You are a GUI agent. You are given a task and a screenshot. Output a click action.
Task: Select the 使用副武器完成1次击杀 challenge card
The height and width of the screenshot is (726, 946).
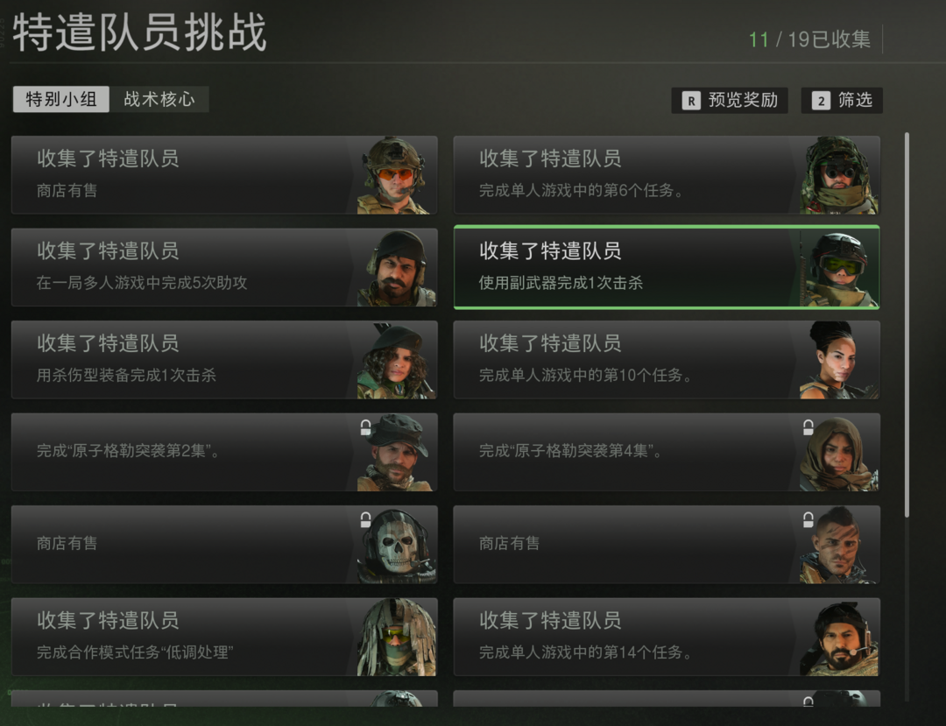click(x=667, y=267)
